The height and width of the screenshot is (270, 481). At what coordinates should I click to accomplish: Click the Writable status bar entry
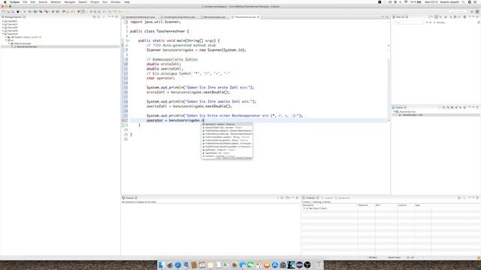pyautogui.click(x=373, y=257)
